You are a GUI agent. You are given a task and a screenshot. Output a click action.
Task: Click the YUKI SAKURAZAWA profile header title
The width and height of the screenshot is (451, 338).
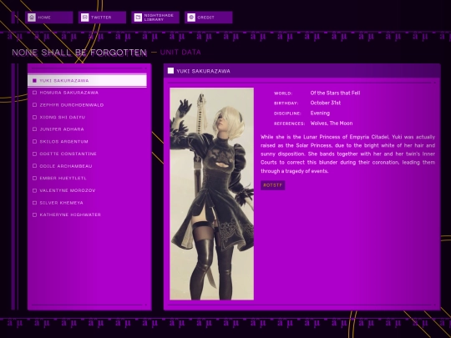pos(203,71)
